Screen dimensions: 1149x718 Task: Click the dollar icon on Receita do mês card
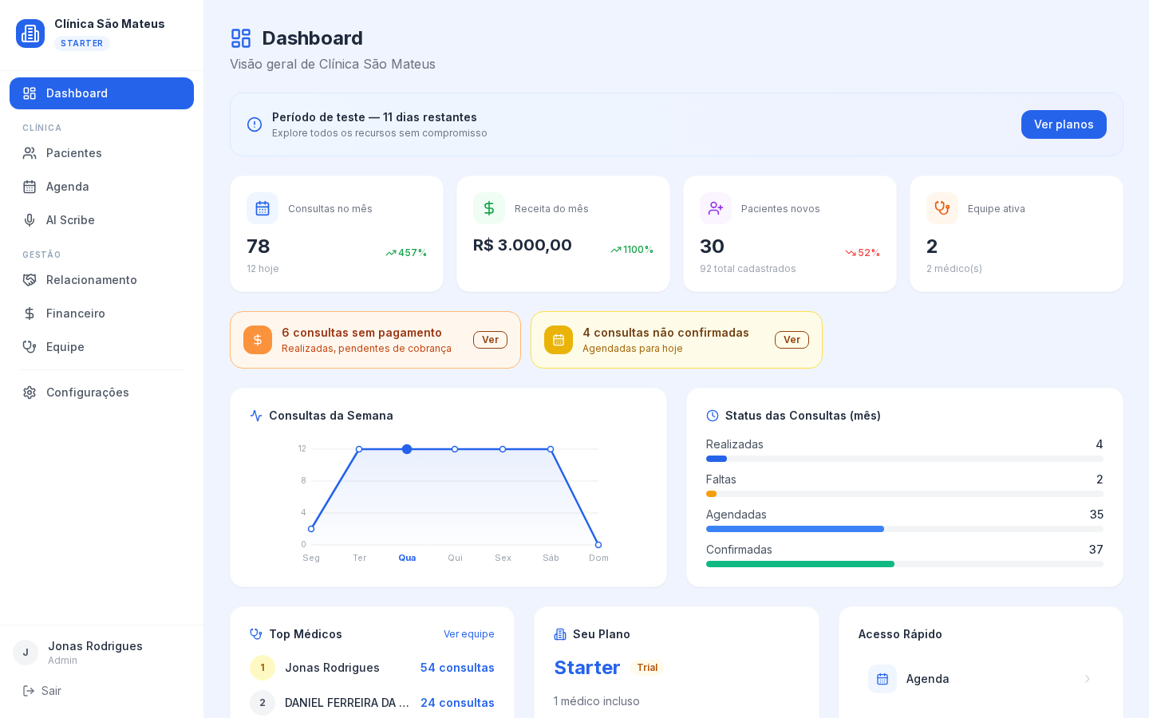[x=489, y=208]
